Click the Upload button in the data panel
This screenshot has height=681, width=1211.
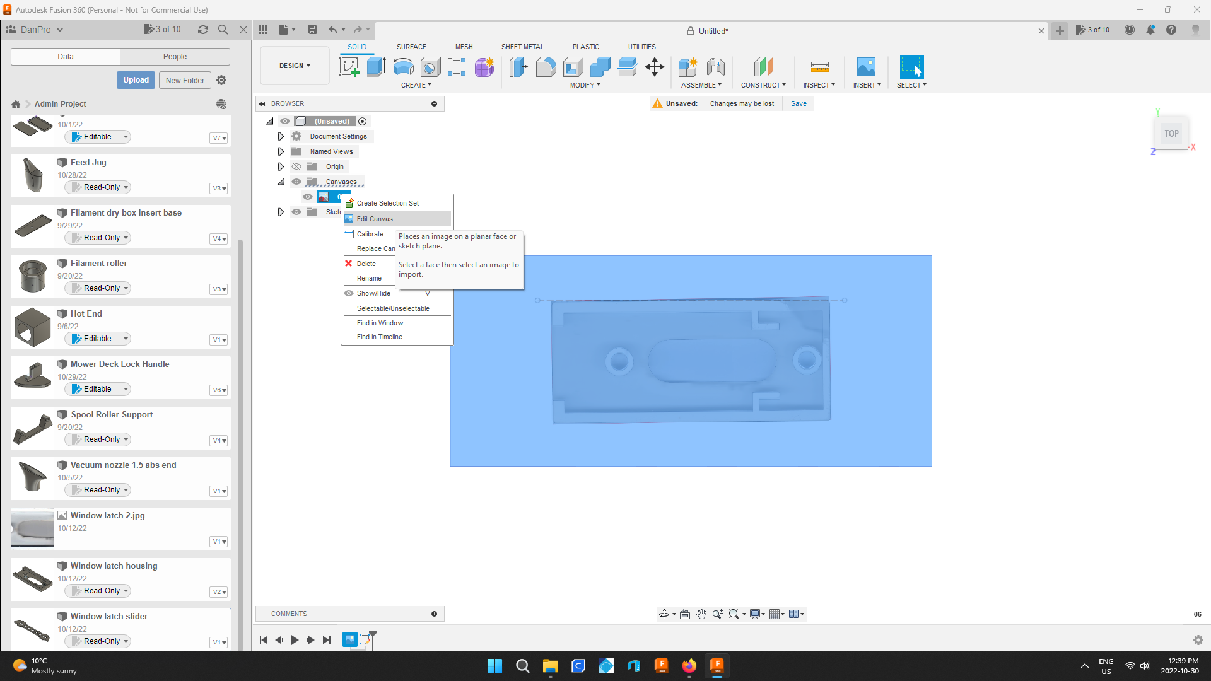[x=135, y=80]
